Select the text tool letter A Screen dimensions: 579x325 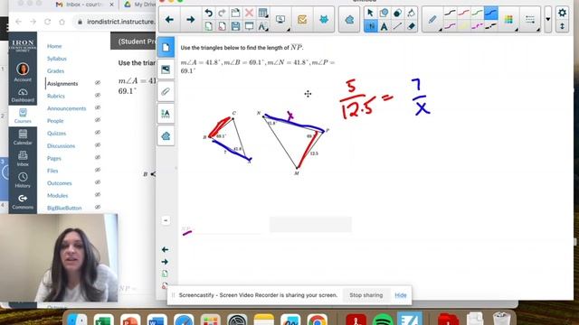pyautogui.click(x=384, y=26)
